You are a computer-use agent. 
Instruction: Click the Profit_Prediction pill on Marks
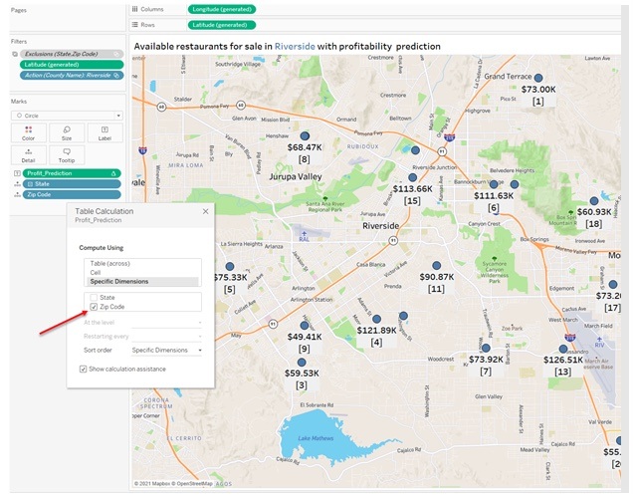[72, 173]
